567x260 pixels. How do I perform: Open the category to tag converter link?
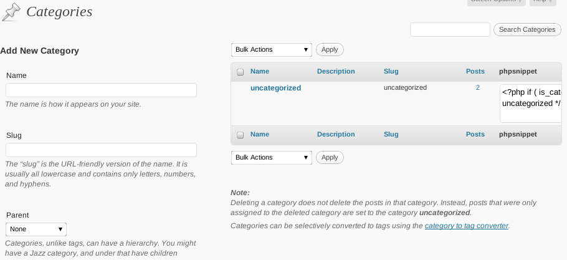pos(467,226)
